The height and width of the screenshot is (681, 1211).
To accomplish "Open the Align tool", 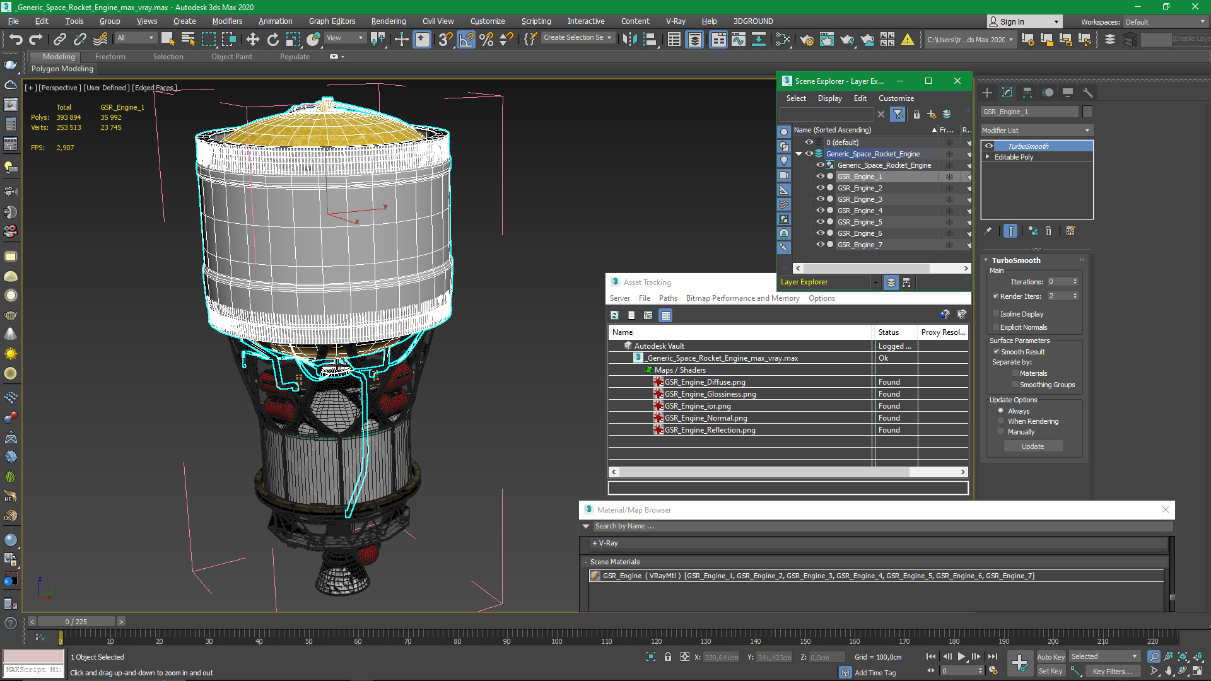I will 650,39.
